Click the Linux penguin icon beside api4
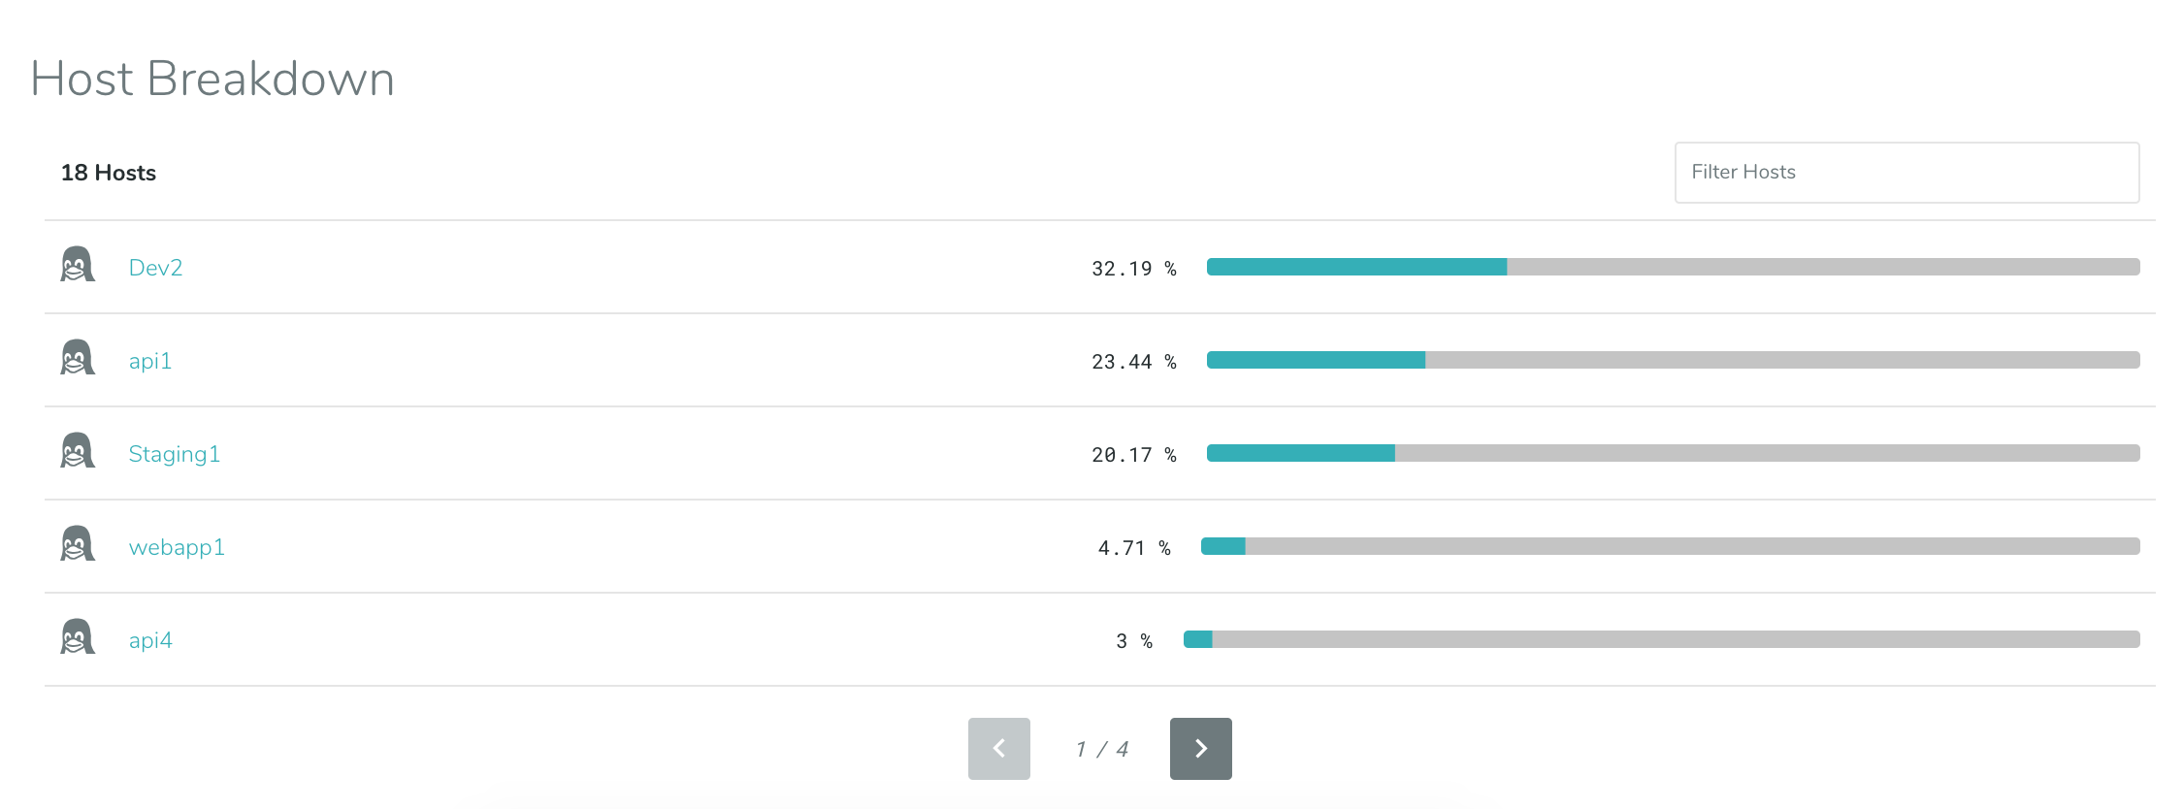 (x=78, y=637)
